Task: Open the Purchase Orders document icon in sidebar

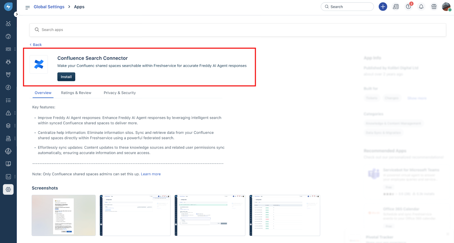Action: 8,138
